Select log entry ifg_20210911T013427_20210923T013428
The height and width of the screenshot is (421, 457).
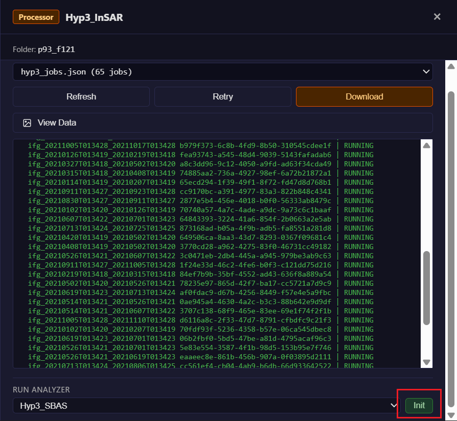(x=101, y=191)
